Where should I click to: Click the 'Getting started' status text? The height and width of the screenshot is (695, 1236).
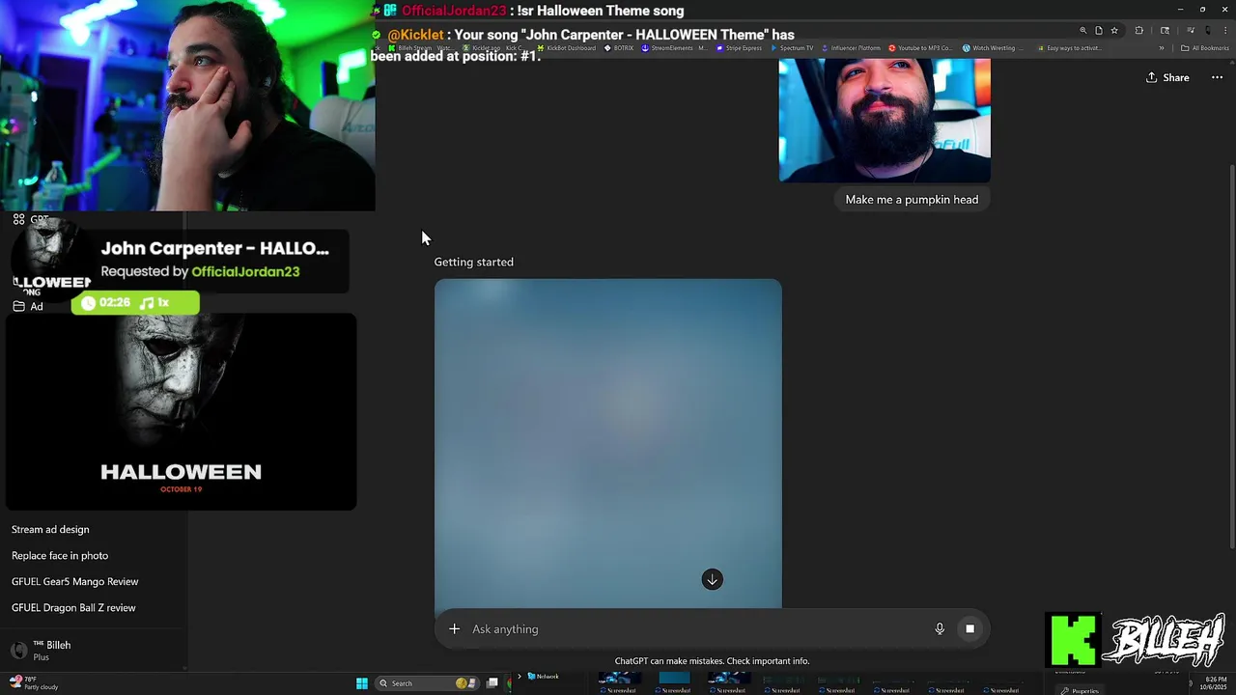click(473, 262)
